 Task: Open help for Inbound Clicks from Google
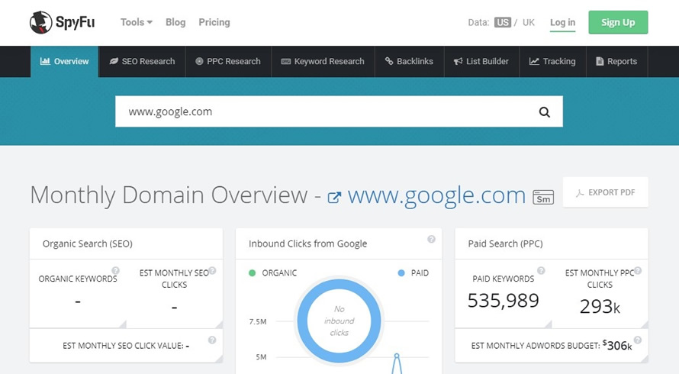[431, 239]
